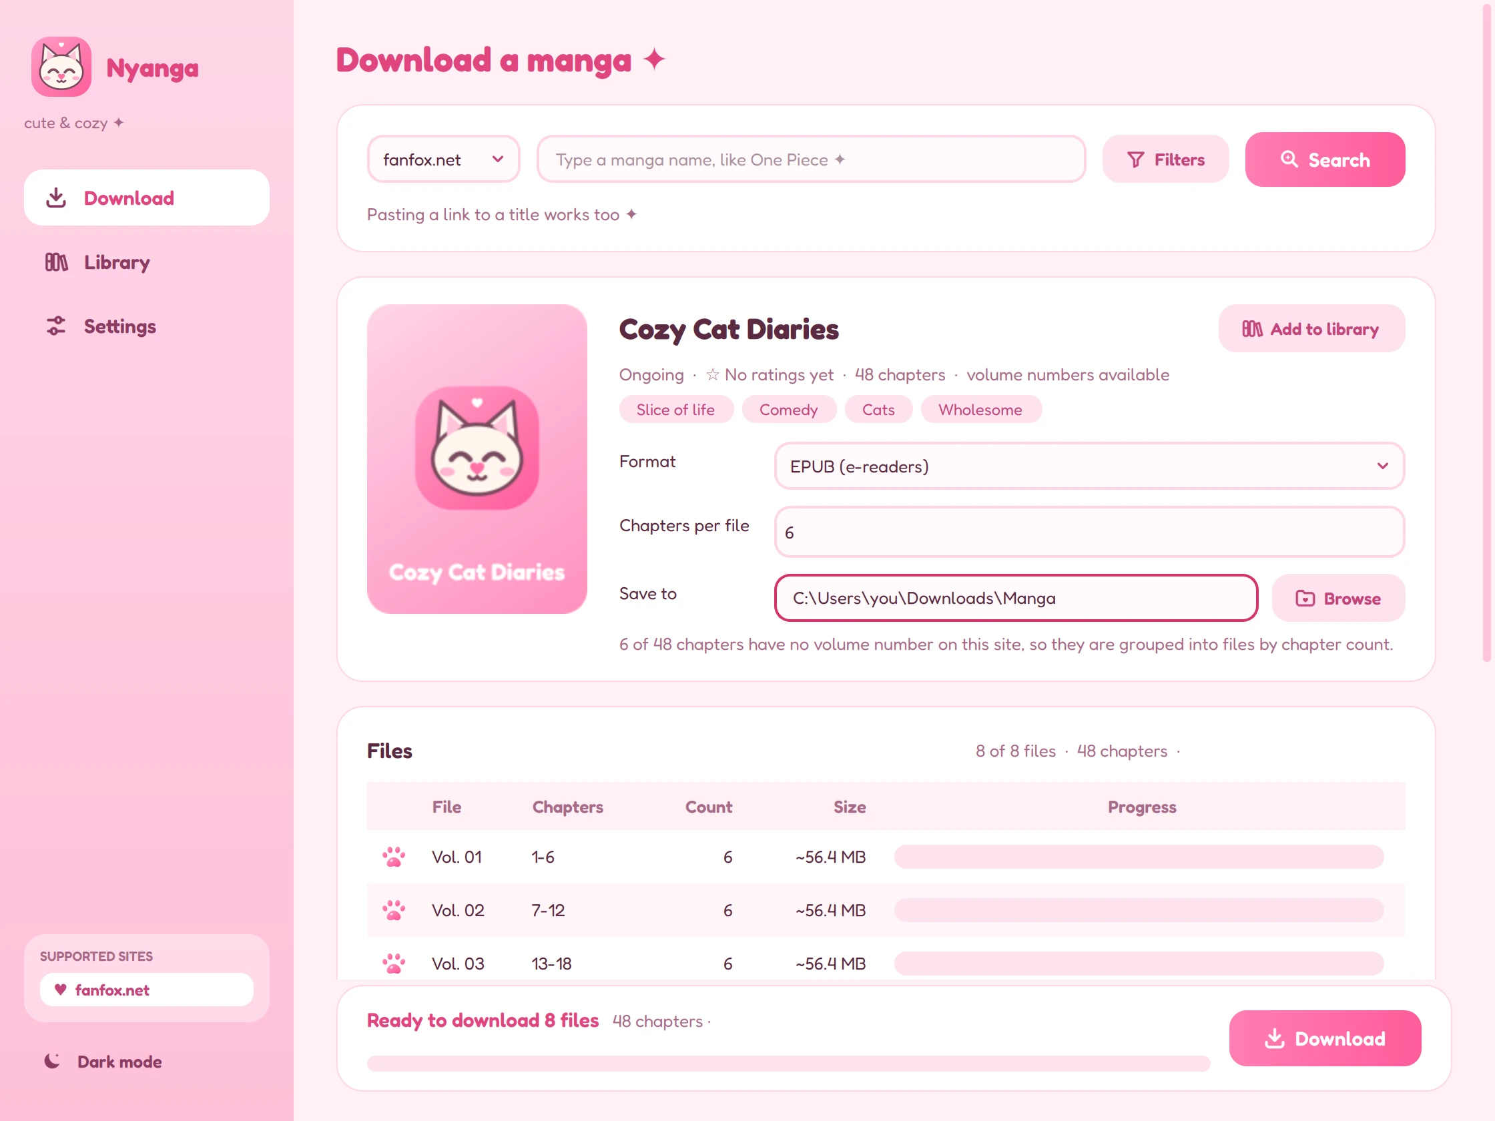Viewport: 1495px width, 1121px height.
Task: Click the Search button
Action: click(1325, 159)
